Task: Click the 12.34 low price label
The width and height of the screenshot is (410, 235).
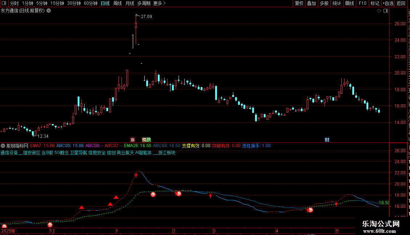Action: point(43,136)
